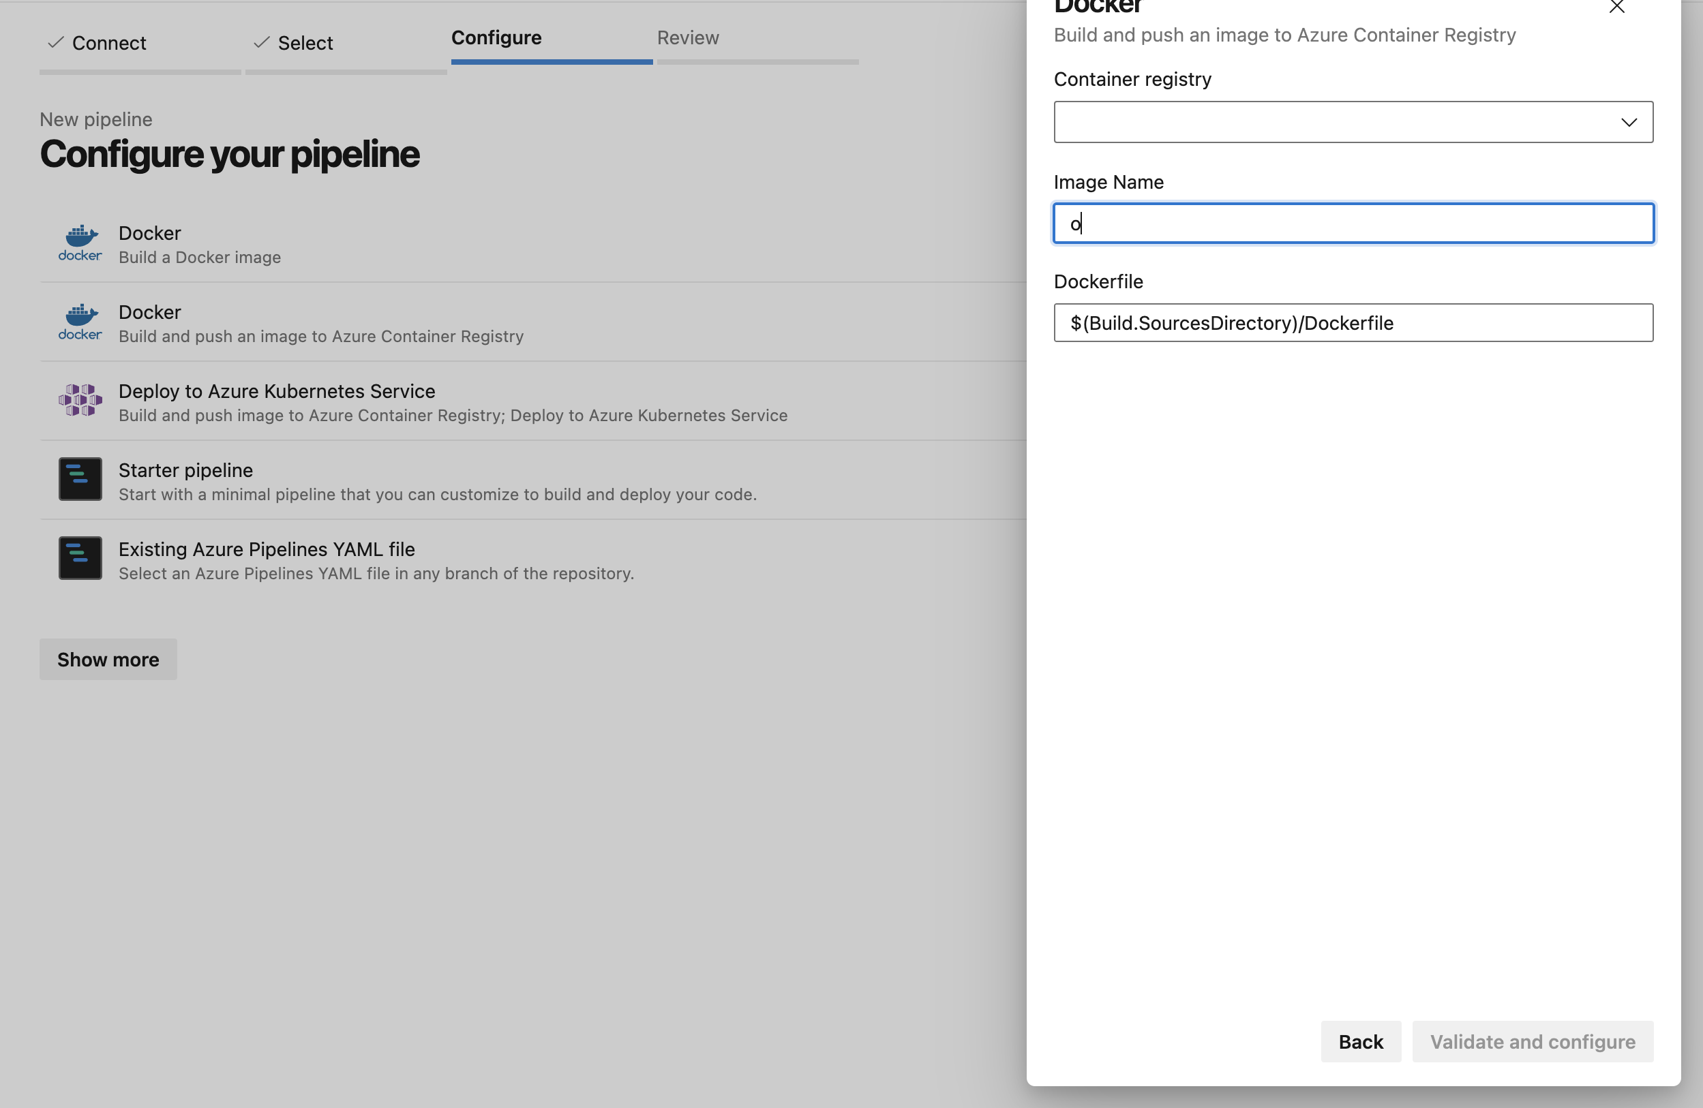
Task: Choose Existing Azure Pipelines YAML file
Action: (266, 549)
